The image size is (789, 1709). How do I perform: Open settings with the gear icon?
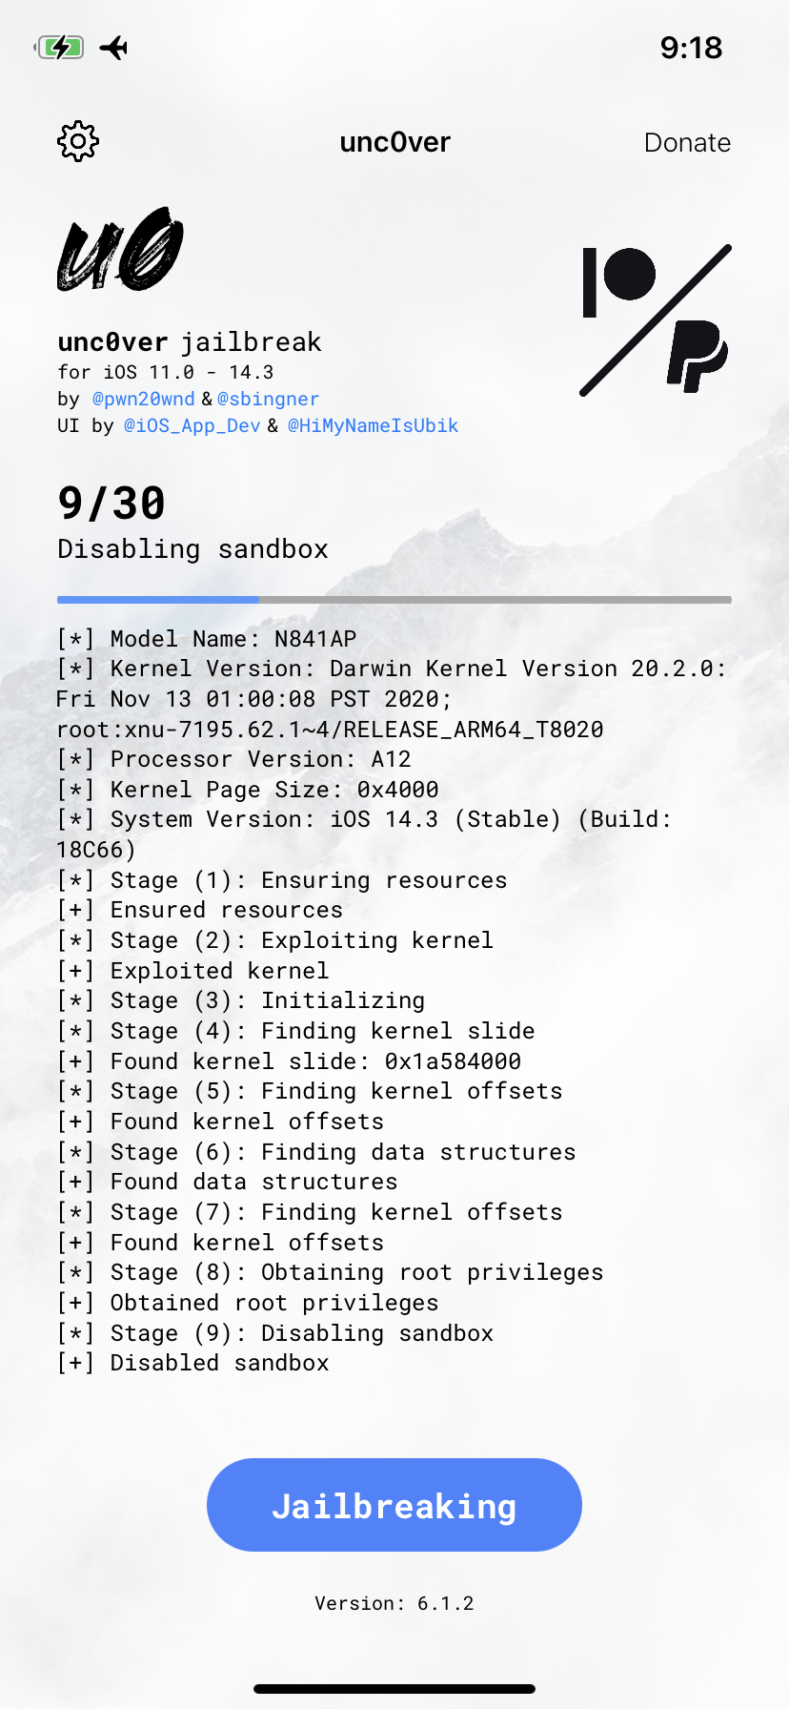[78, 142]
